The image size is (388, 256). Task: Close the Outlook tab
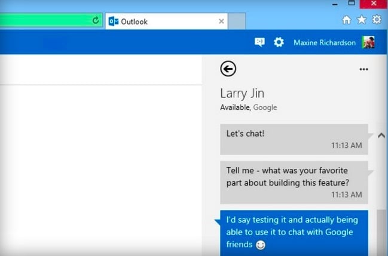221,21
